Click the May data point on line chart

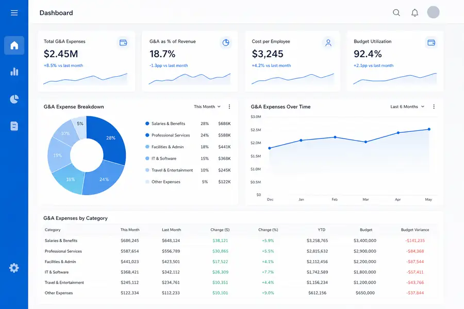[429, 129]
